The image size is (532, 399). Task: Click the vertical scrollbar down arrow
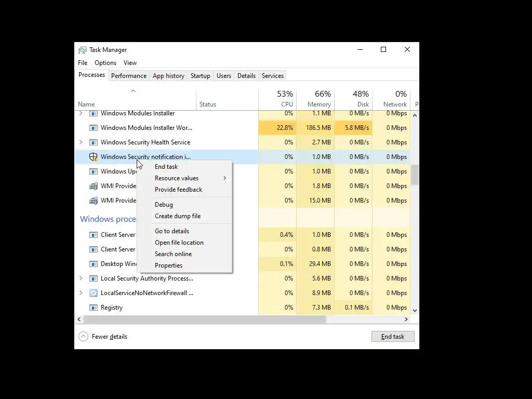pos(415,311)
